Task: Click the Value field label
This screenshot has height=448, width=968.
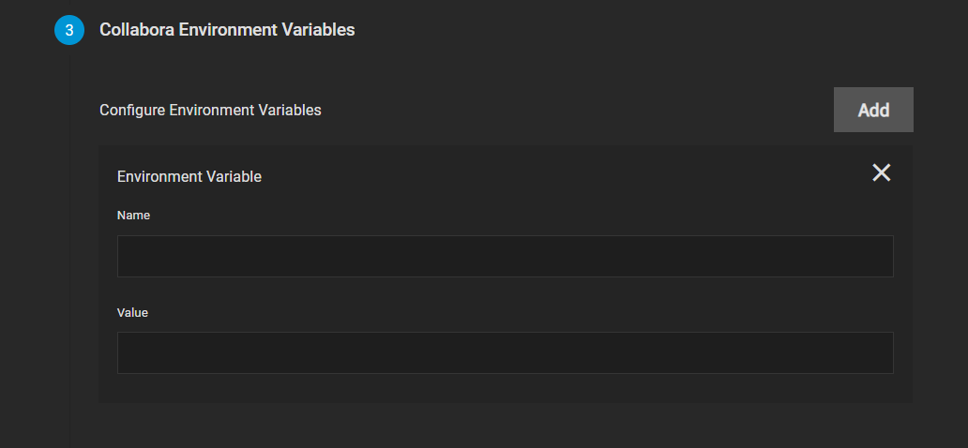Action: click(x=132, y=313)
